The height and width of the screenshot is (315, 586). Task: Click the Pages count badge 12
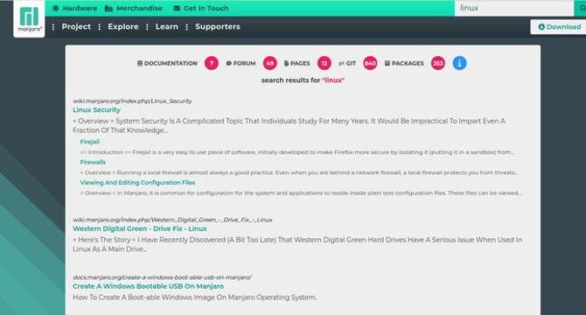tap(324, 63)
